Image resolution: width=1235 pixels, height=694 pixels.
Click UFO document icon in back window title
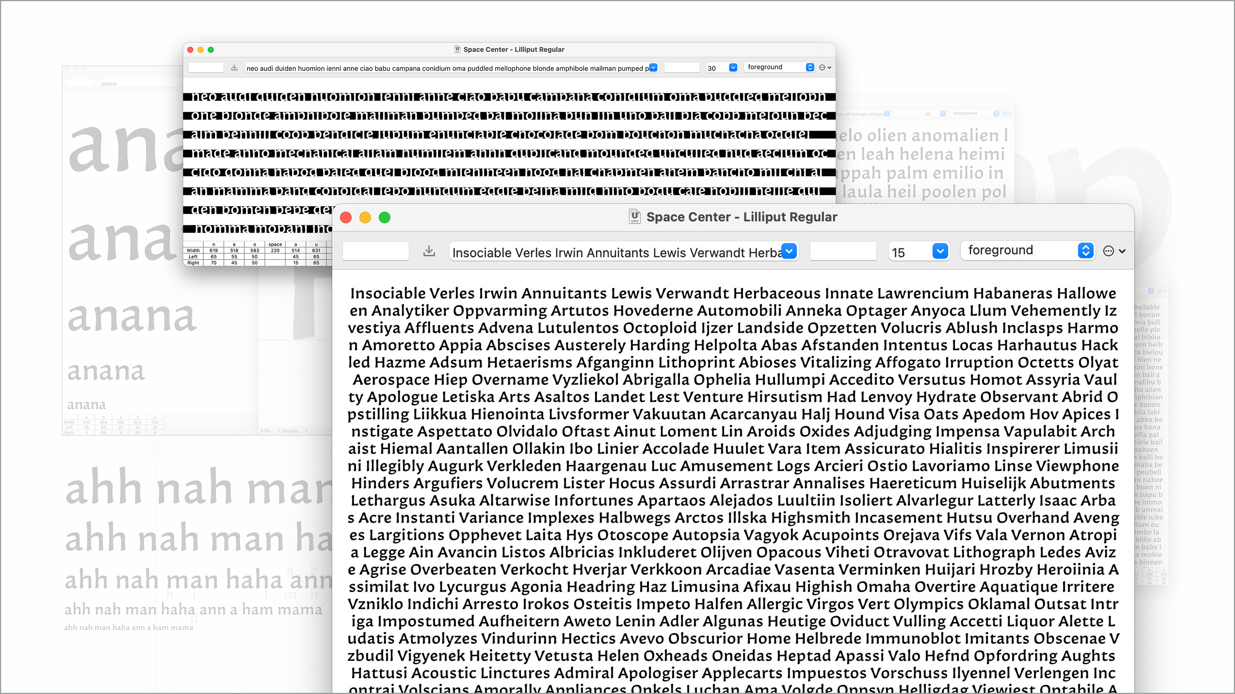coord(457,49)
